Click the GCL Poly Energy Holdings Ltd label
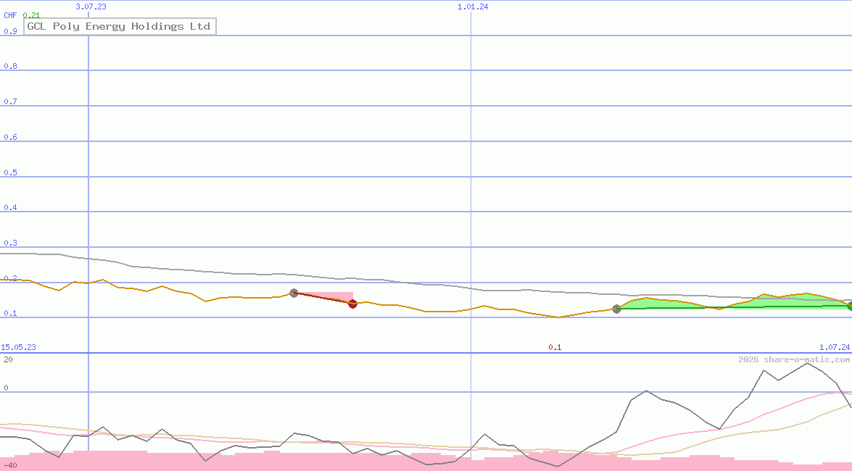This screenshot has height=471, width=852. (119, 26)
